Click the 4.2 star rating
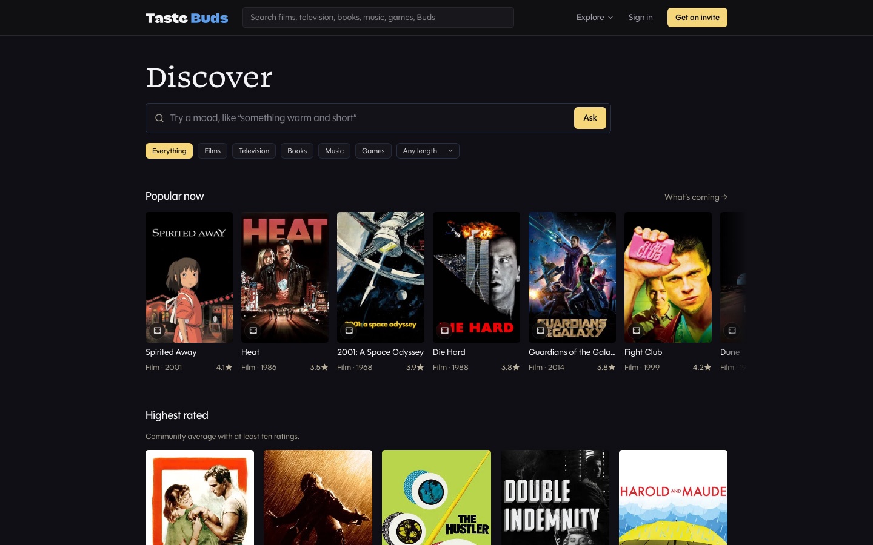The height and width of the screenshot is (545, 873). [702, 368]
